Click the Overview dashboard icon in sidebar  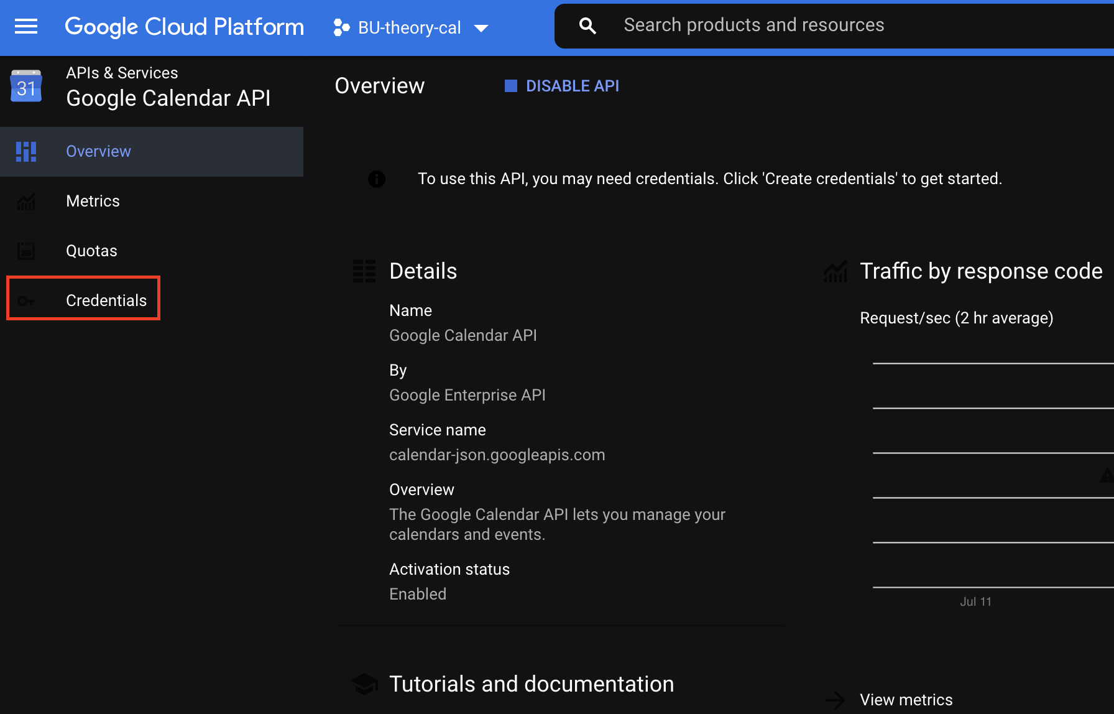tap(26, 152)
